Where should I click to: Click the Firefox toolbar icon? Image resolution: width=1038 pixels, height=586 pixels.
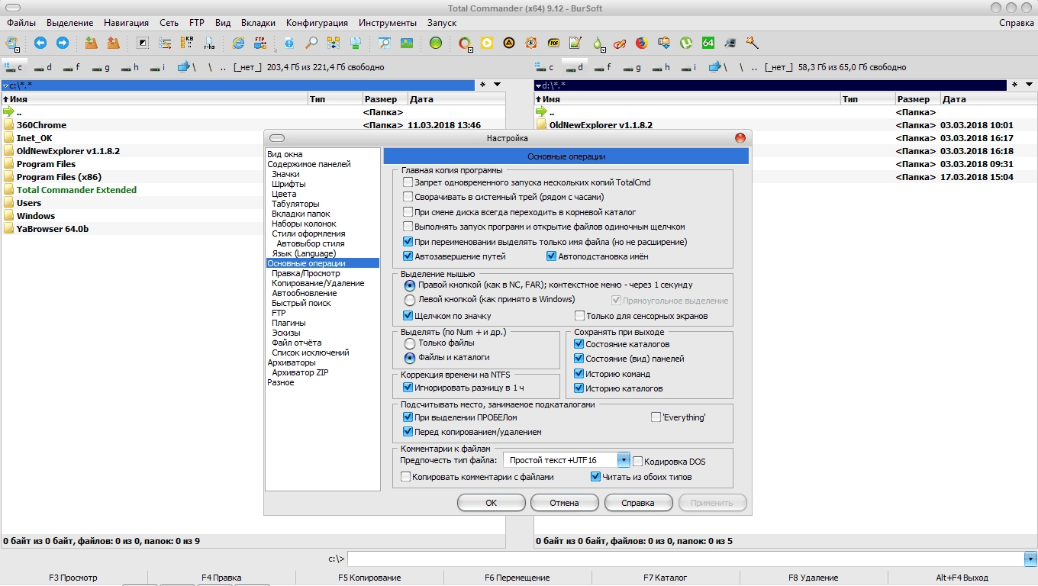point(642,43)
